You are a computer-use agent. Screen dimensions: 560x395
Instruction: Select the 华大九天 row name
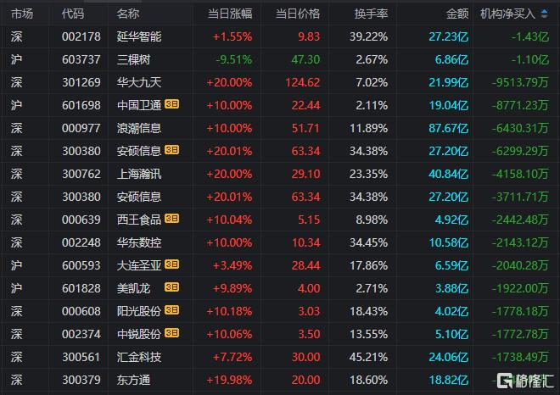(x=139, y=82)
